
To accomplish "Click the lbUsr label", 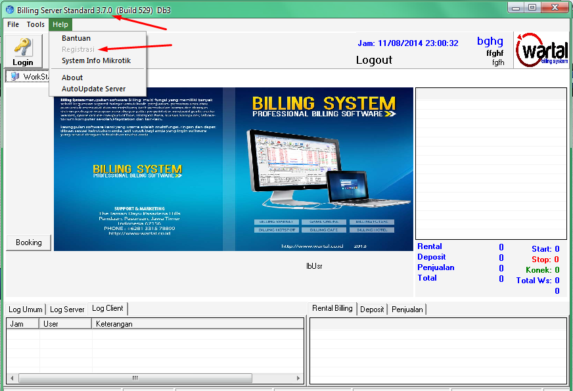I will point(314,266).
